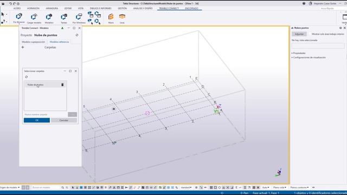Viewport: 347px width, 195px height.
Task: Open the Por Browser dropdown arrow
Action: [19, 24]
